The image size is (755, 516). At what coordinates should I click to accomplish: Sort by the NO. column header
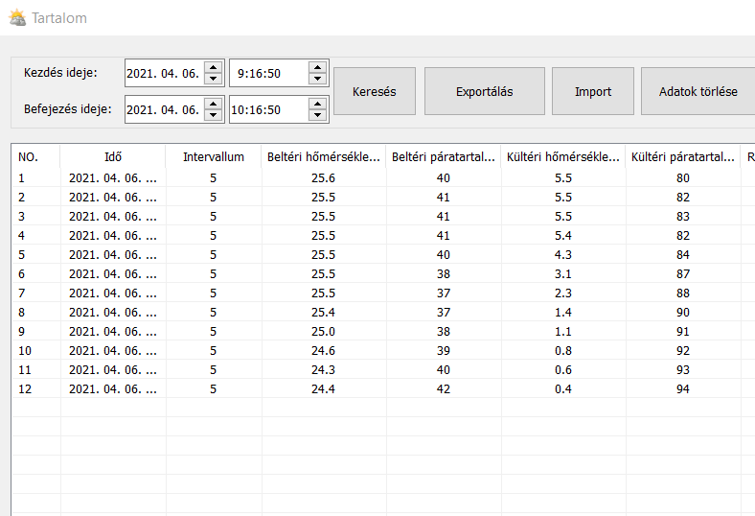[x=35, y=157]
